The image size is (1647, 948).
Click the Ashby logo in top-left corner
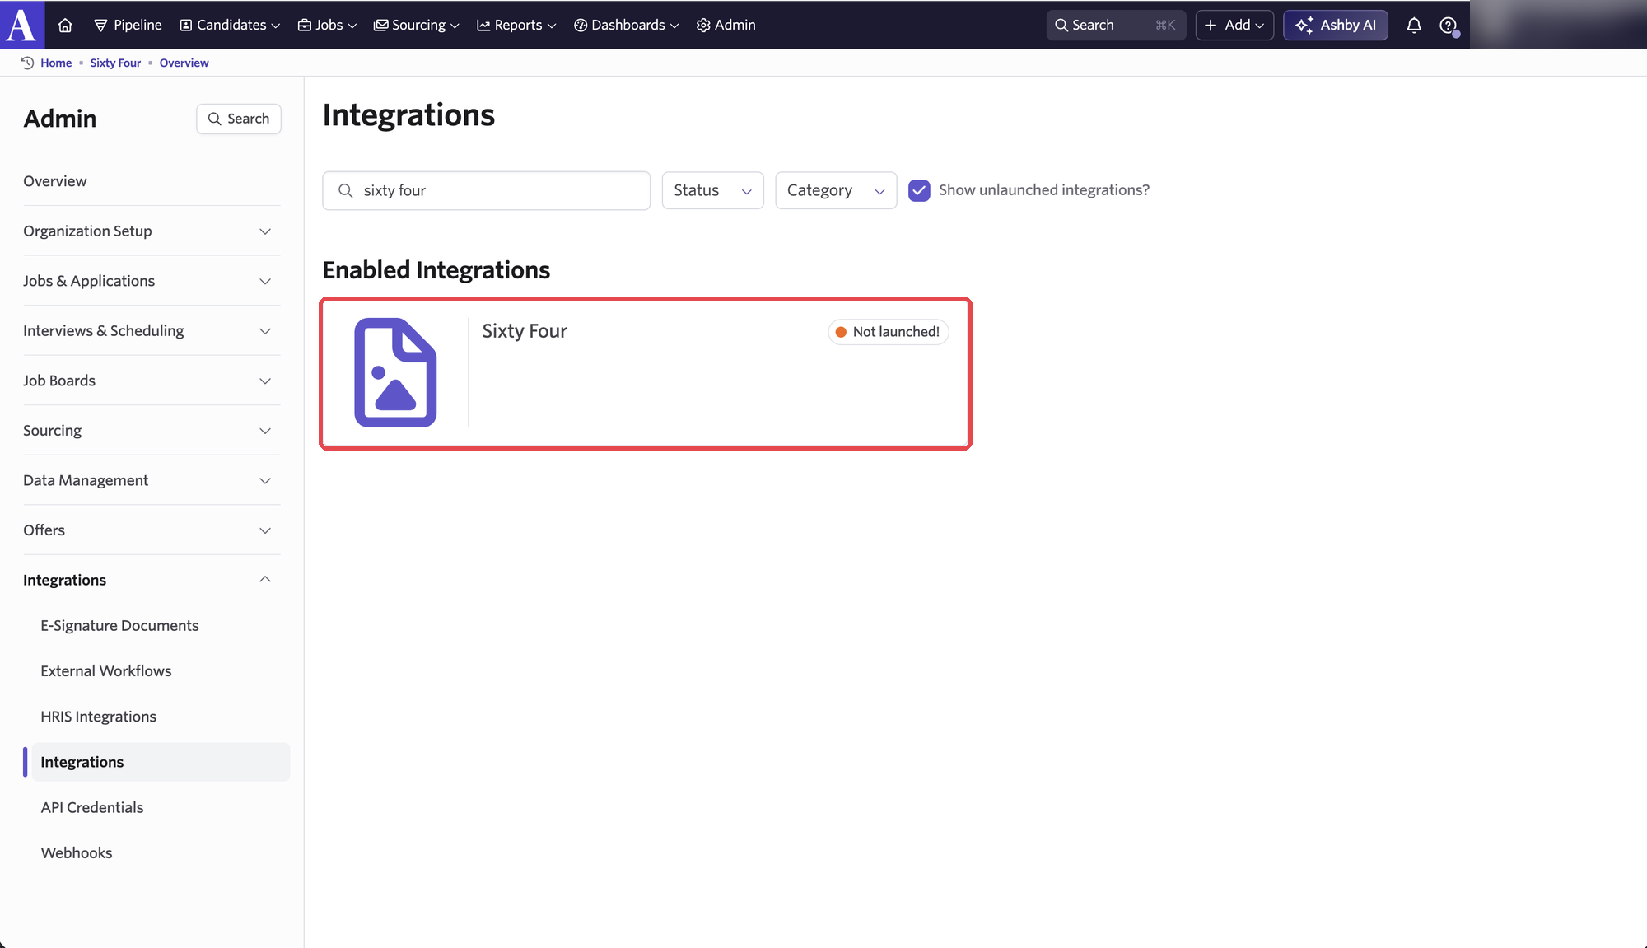[22, 24]
